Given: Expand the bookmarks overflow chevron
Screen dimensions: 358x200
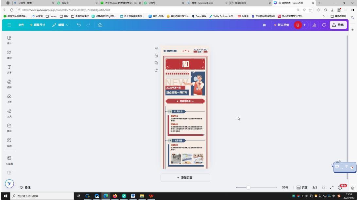Looking at the screenshot, I should point(324,16).
